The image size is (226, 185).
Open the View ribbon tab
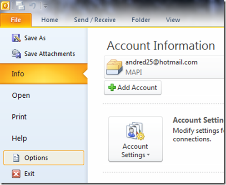coord(173,20)
